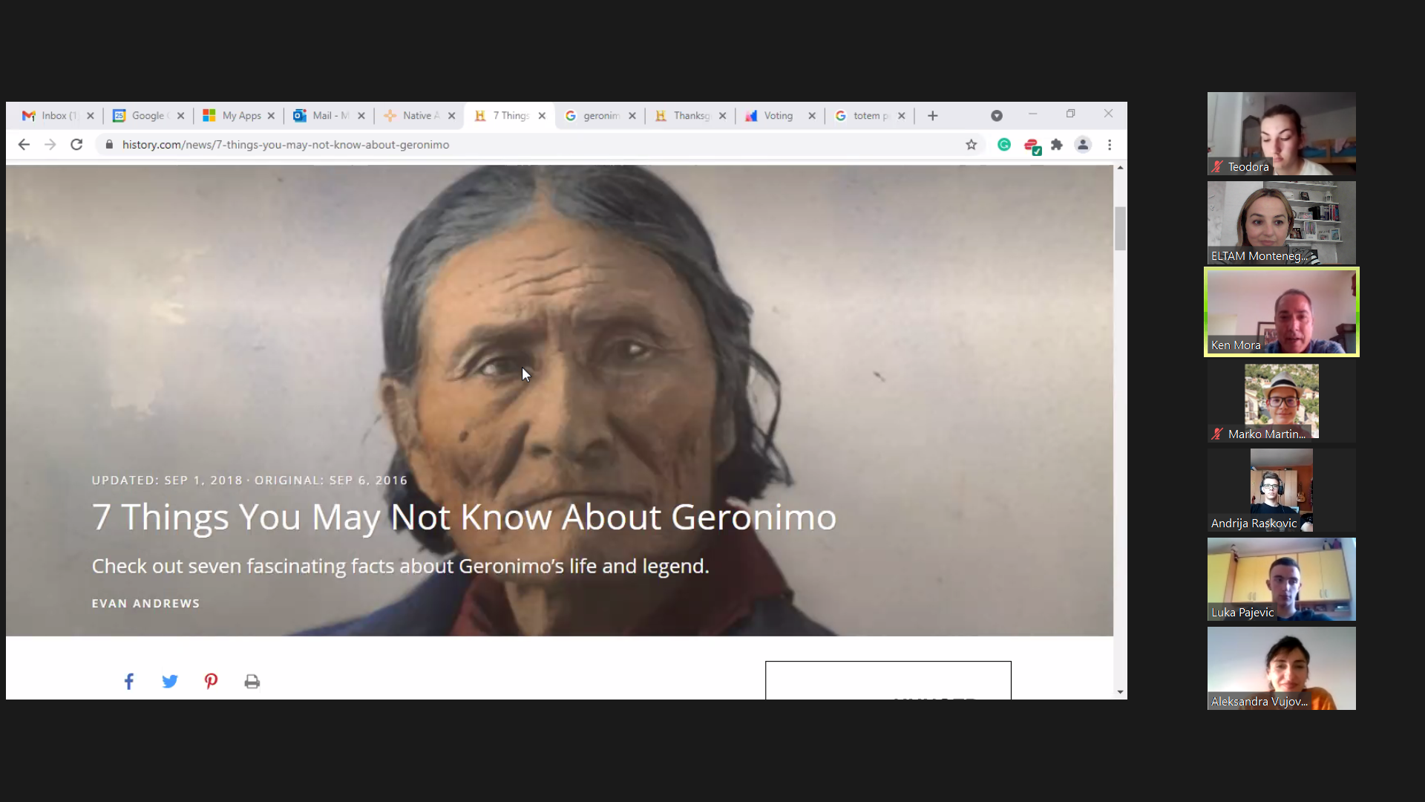Screen dimensions: 1425x802
Task: Open a new browser tab
Action: tap(933, 116)
